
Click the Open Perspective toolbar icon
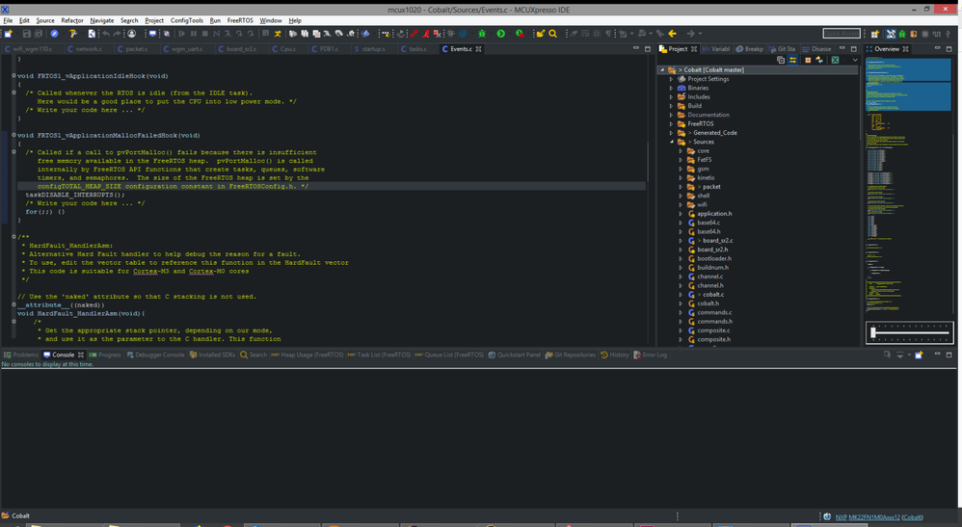(875, 34)
